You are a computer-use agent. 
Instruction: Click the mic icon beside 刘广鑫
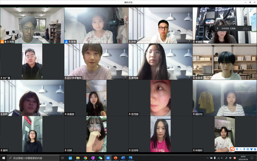(2, 78)
